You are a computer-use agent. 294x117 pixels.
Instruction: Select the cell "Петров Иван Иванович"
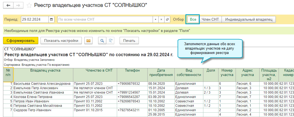[43, 101]
